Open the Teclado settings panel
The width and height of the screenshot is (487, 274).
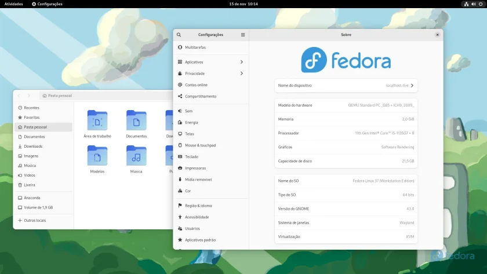(x=211, y=157)
